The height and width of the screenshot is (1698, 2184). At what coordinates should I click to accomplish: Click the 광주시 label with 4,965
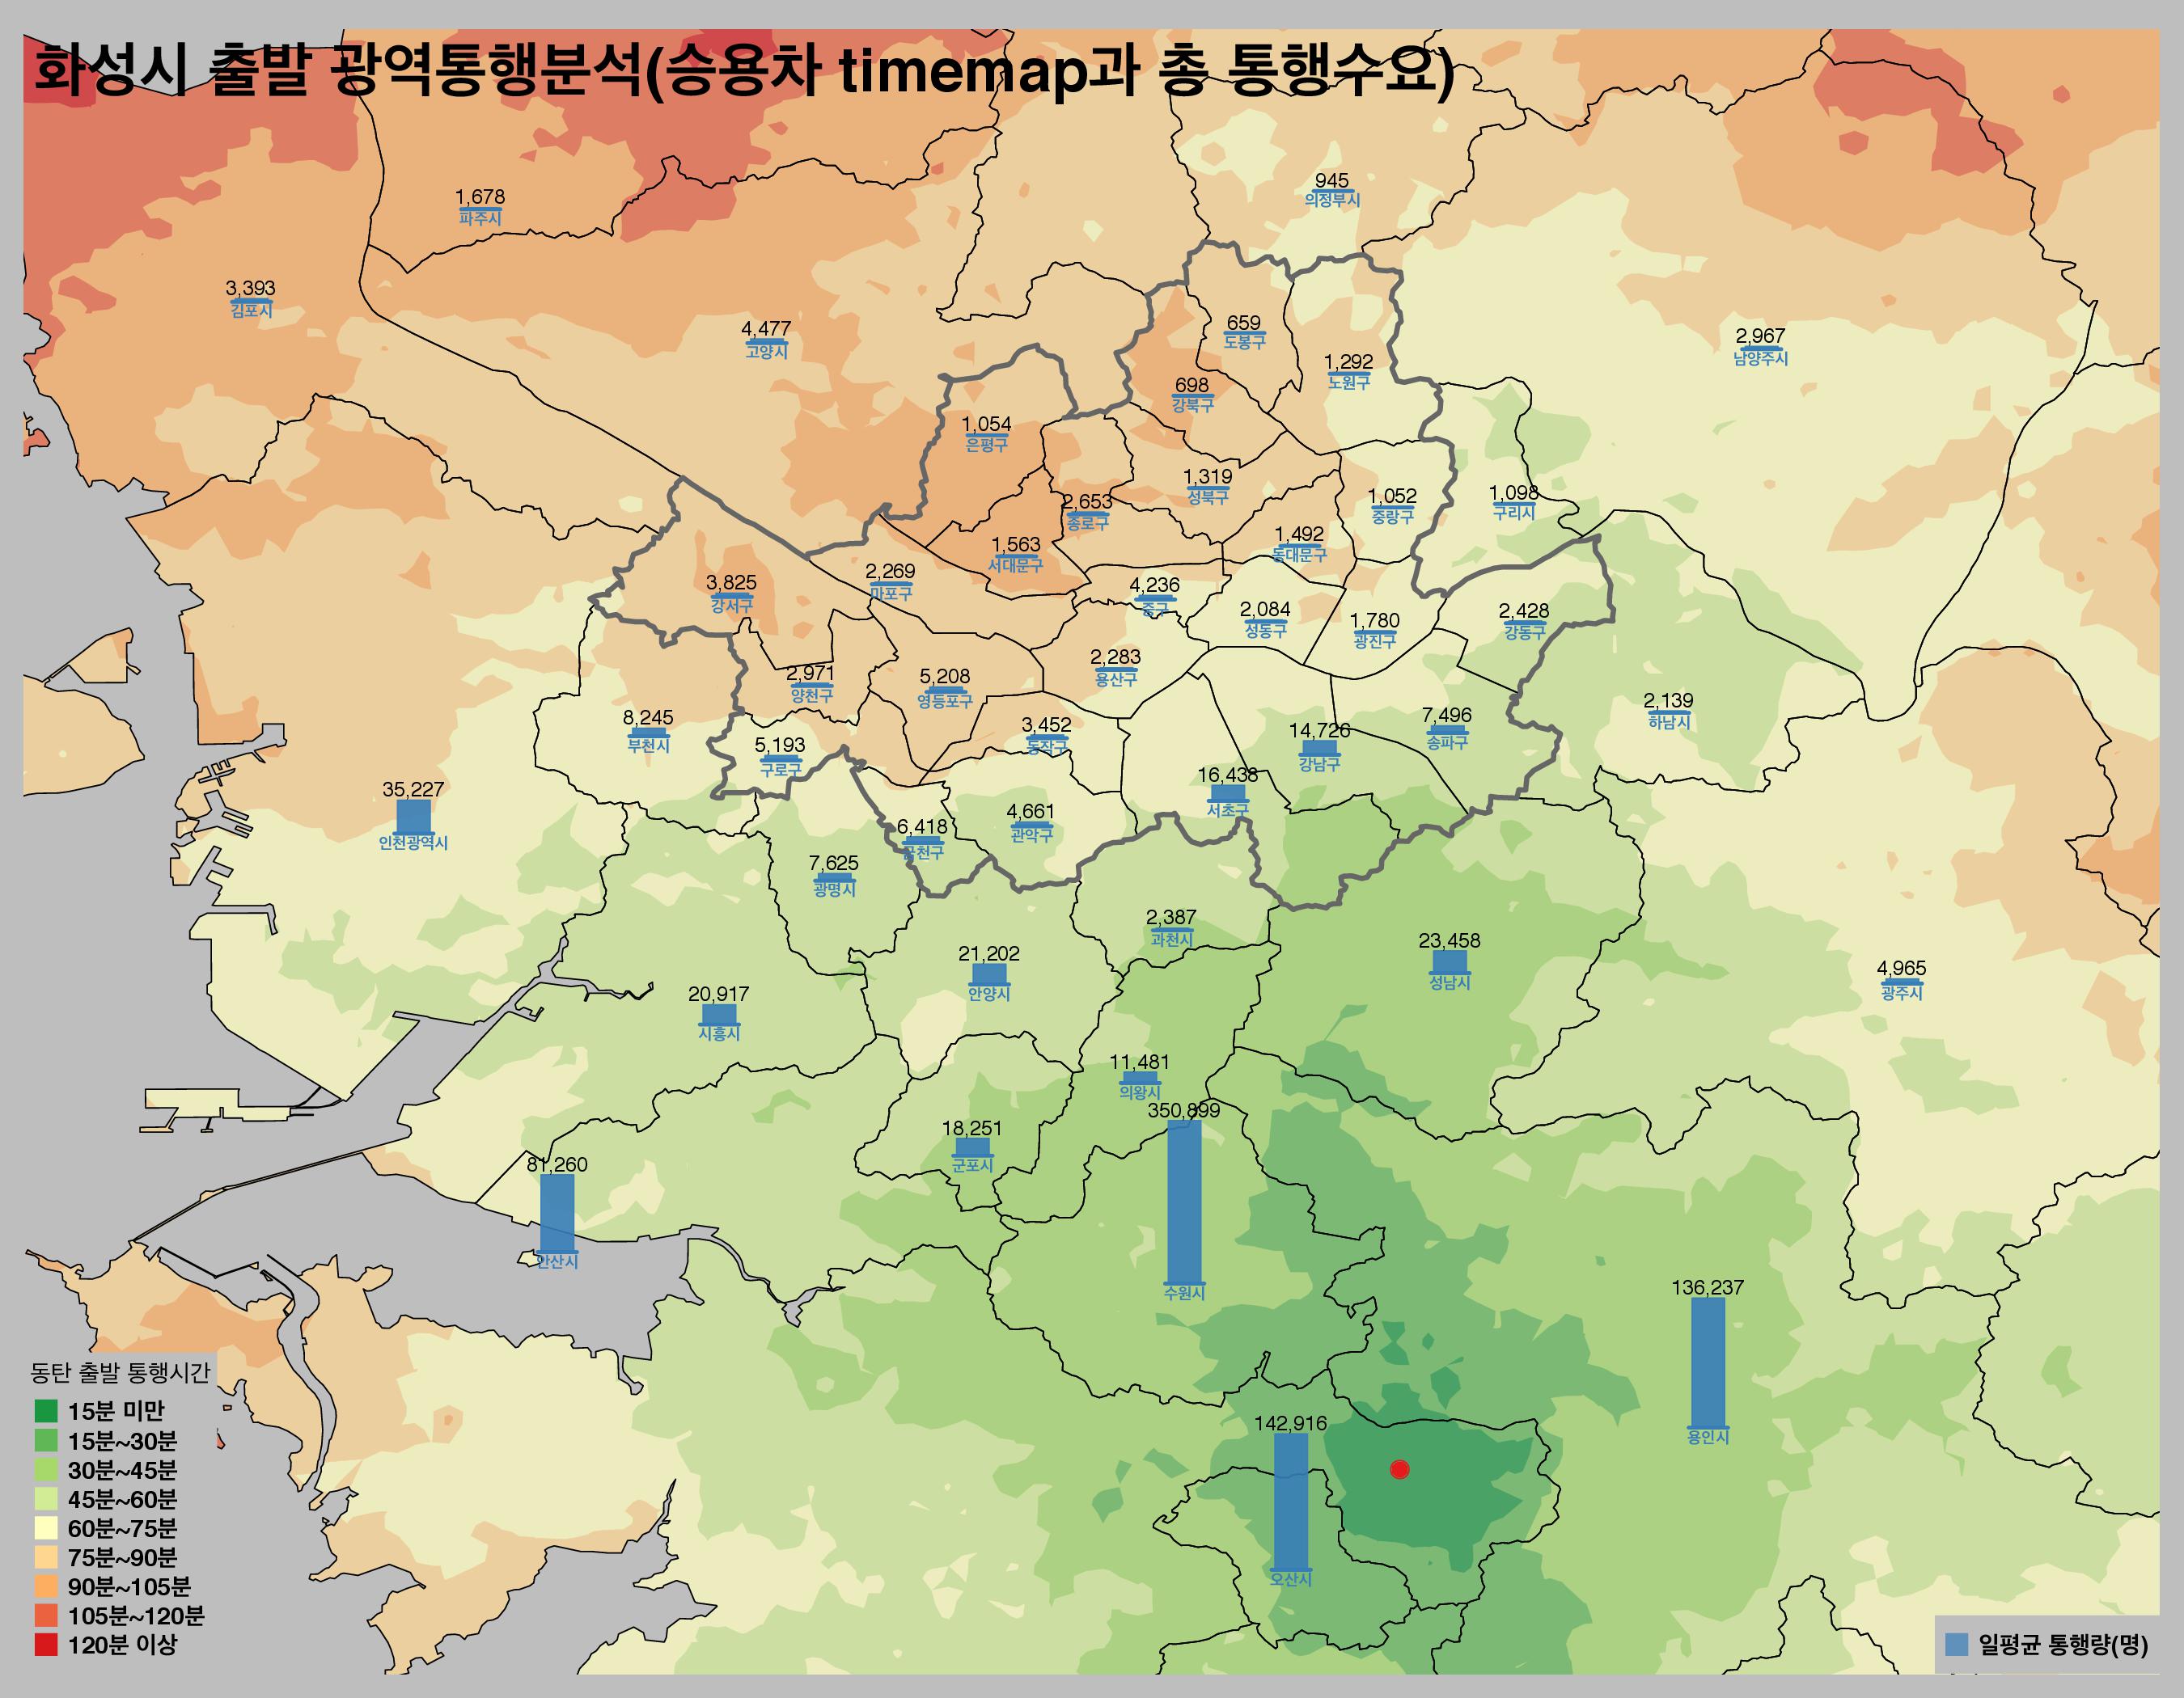(x=1901, y=992)
